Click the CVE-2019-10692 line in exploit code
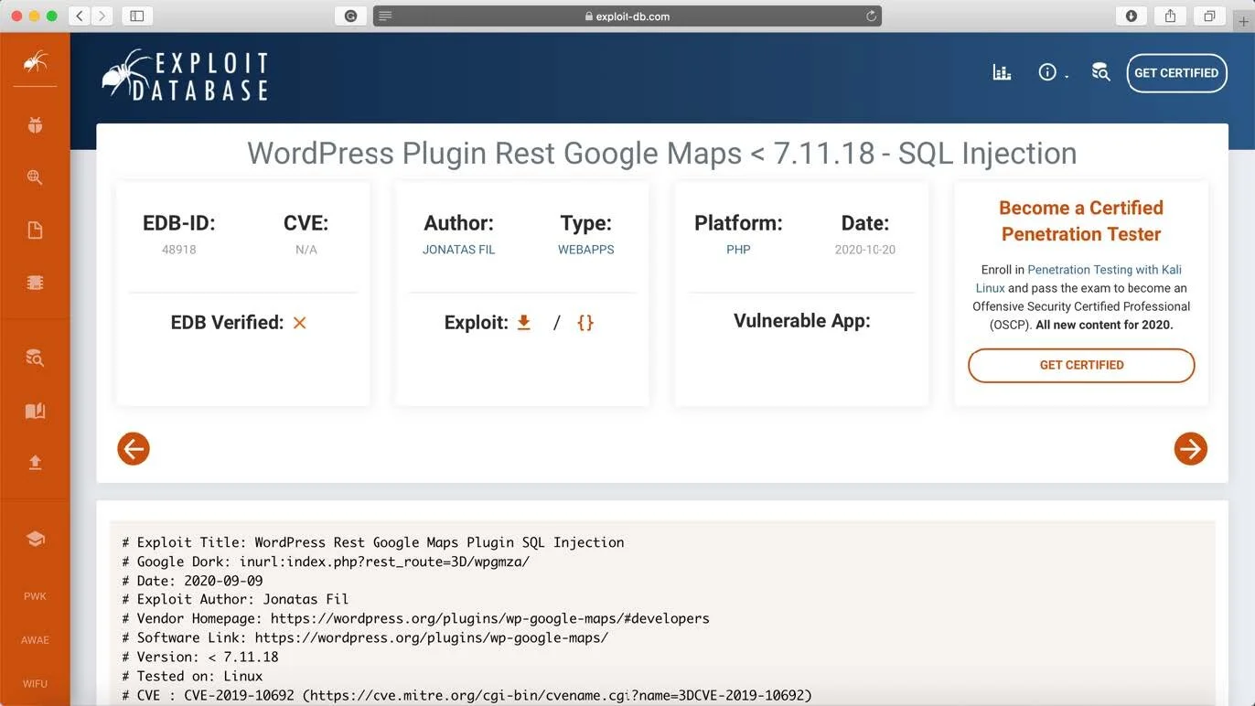The height and width of the screenshot is (706, 1255). click(467, 695)
